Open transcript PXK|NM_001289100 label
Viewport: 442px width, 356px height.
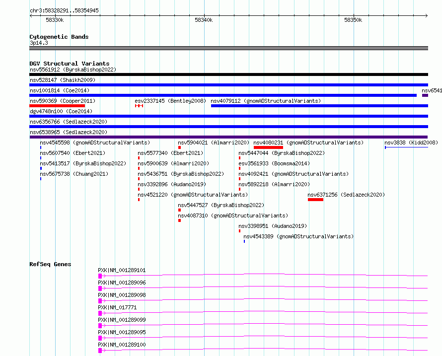click(122, 345)
